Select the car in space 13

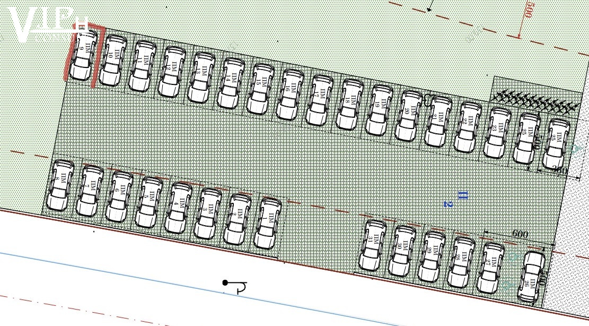tap(201, 77)
